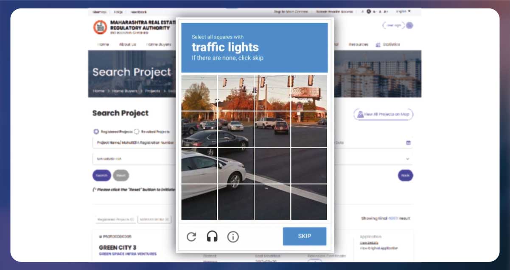Click the round profile avatar icon
Viewport: 510px width, 270px height.
point(409,25)
